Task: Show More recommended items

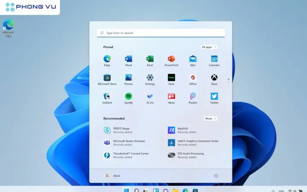Action: click(x=211, y=118)
